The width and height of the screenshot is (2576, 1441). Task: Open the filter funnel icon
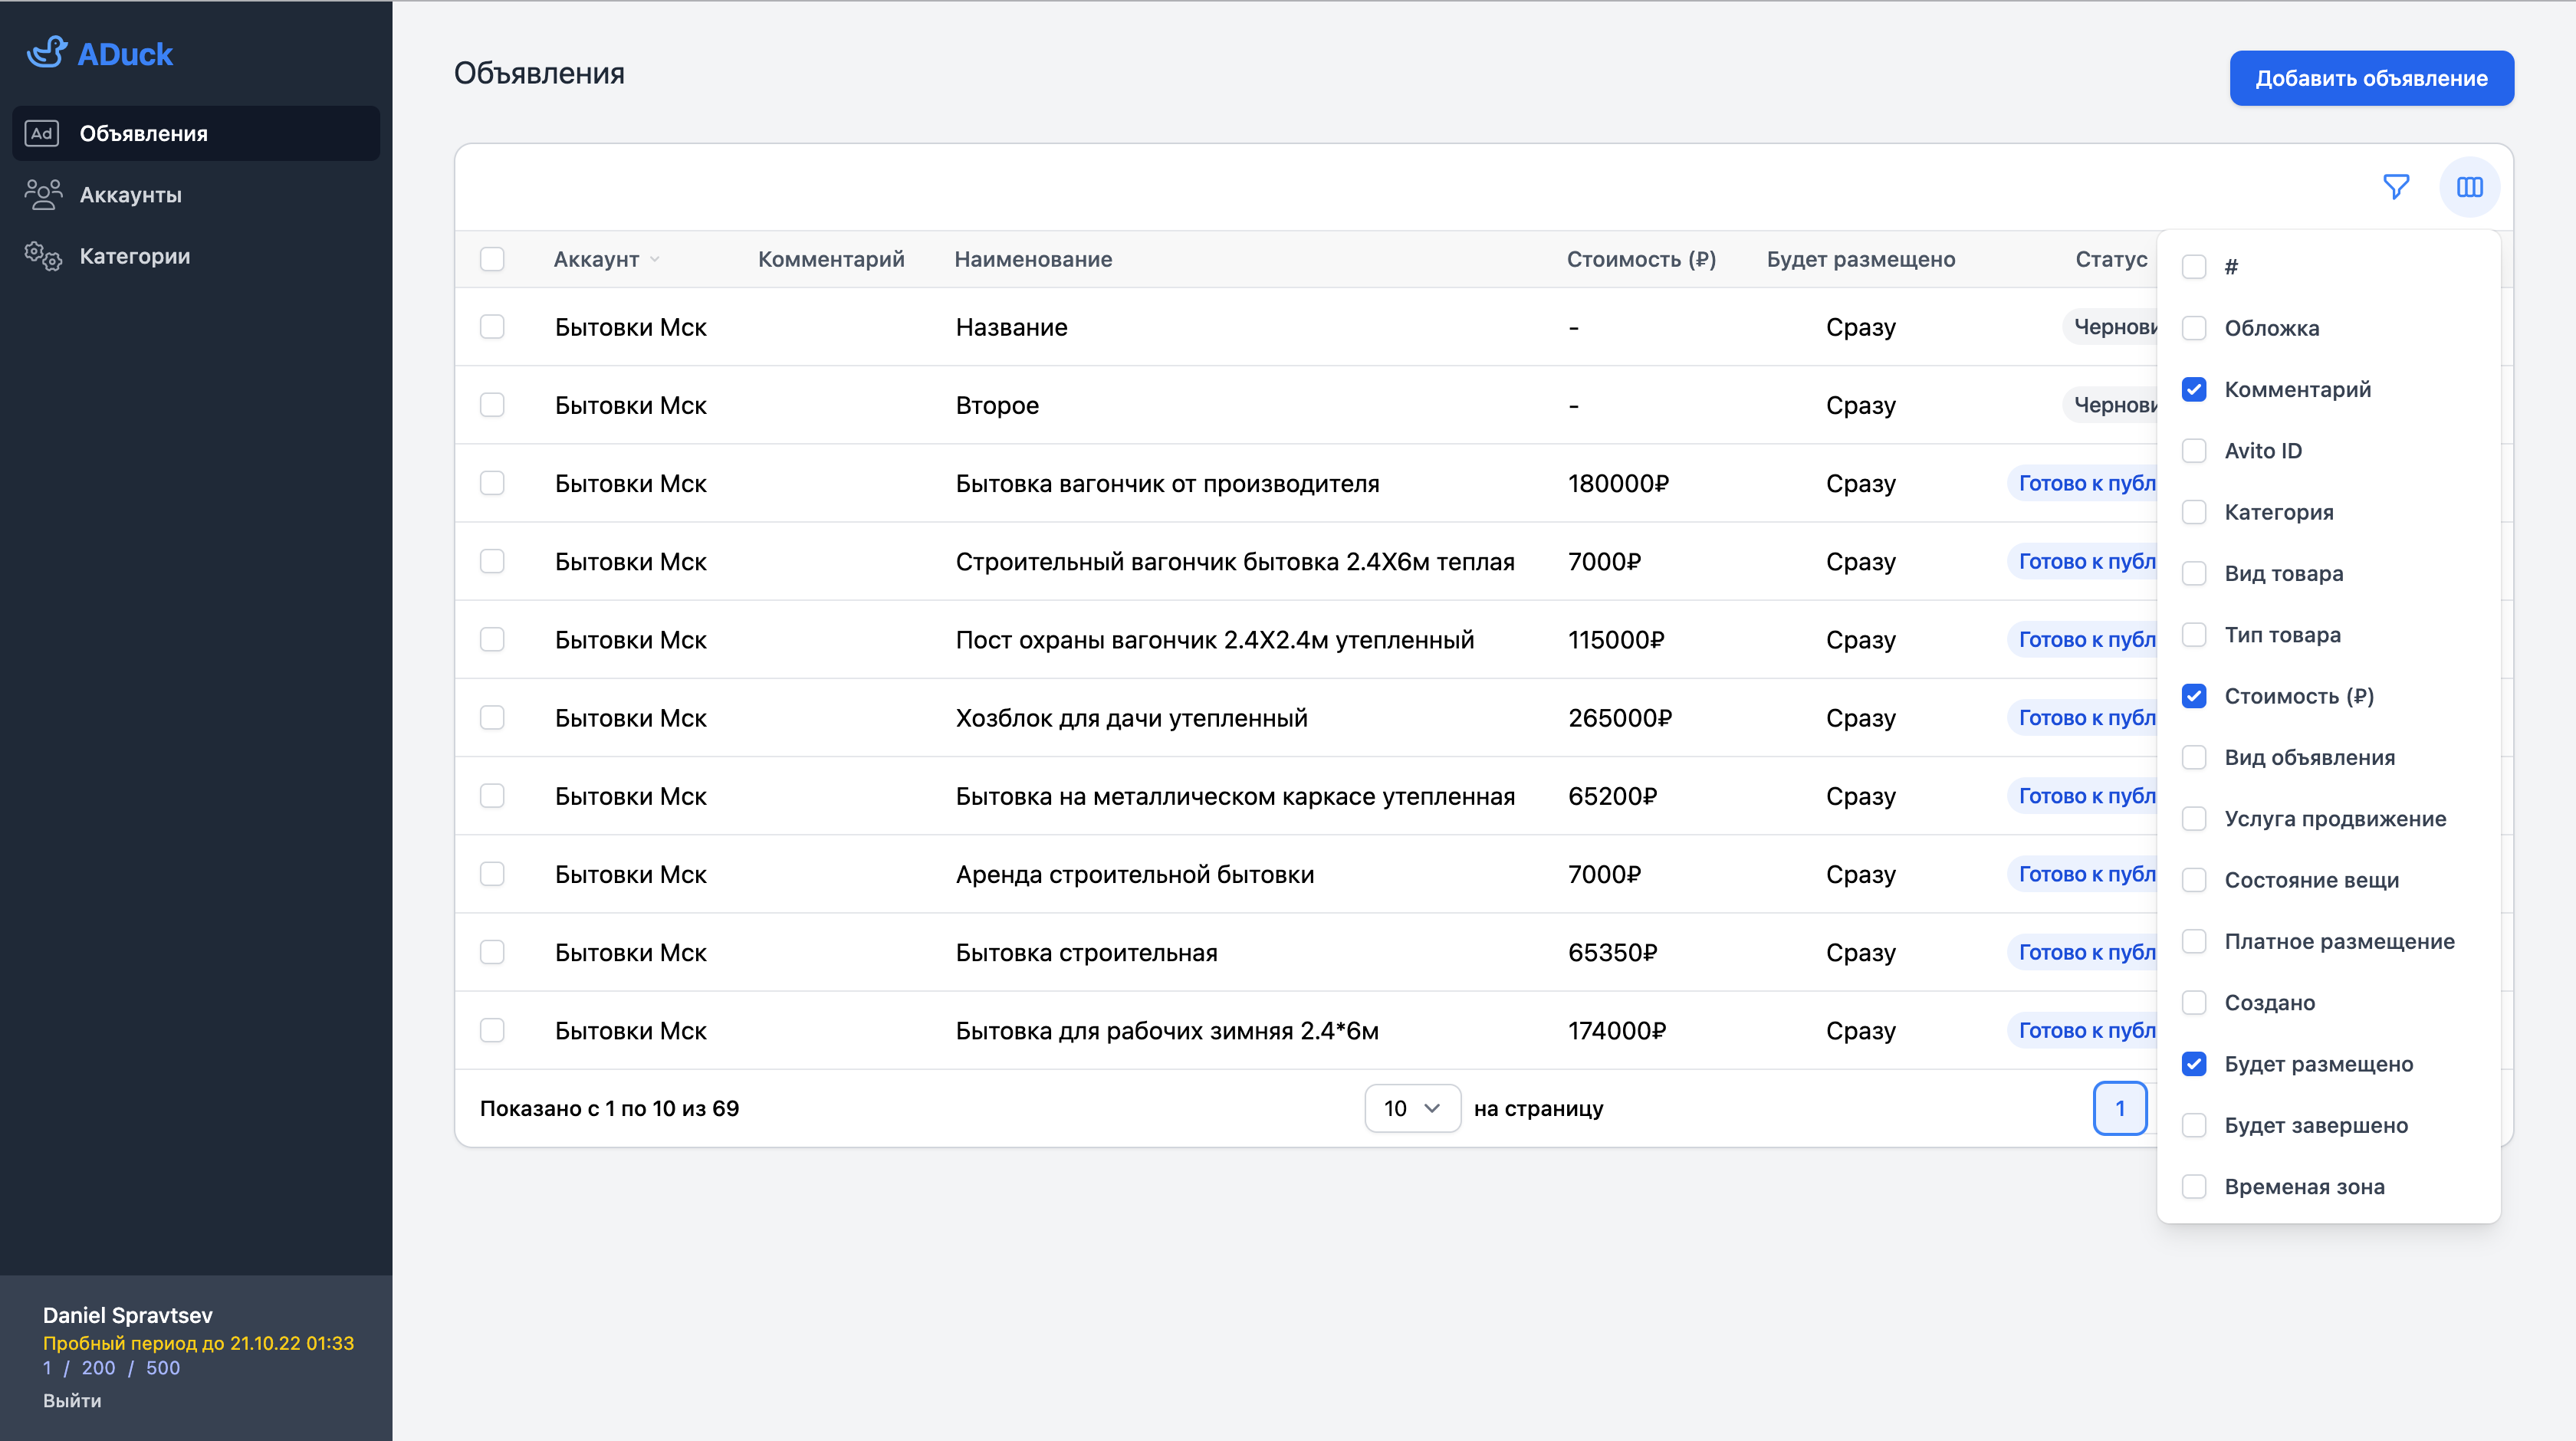tap(2396, 187)
